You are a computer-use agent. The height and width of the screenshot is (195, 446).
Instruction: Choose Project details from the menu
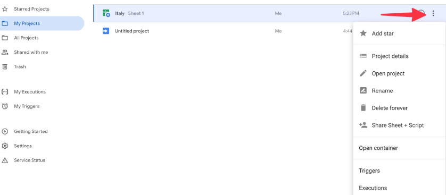[399, 56]
